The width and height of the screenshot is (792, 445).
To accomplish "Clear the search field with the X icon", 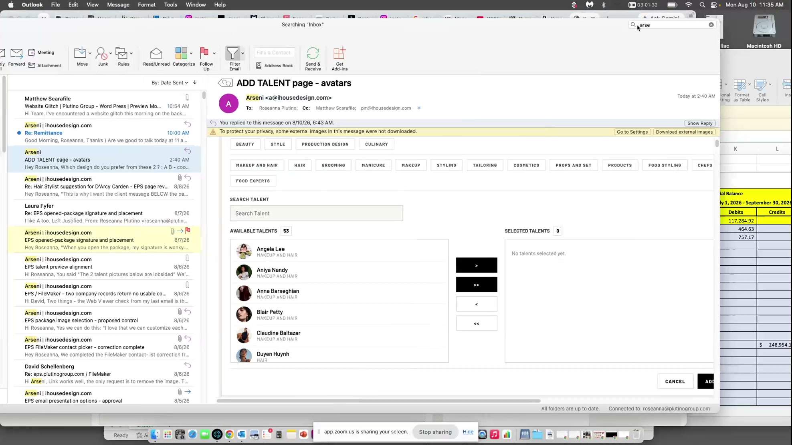I will [711, 25].
